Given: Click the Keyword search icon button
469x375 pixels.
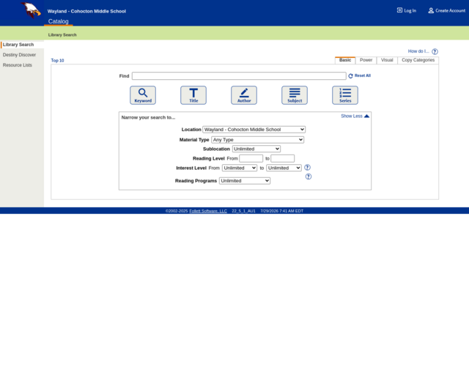Looking at the screenshot, I should (x=143, y=95).
